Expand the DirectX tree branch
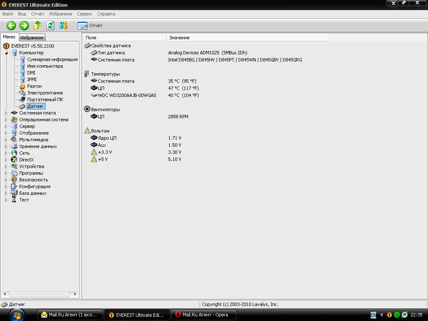The width and height of the screenshot is (428, 321). [6, 160]
